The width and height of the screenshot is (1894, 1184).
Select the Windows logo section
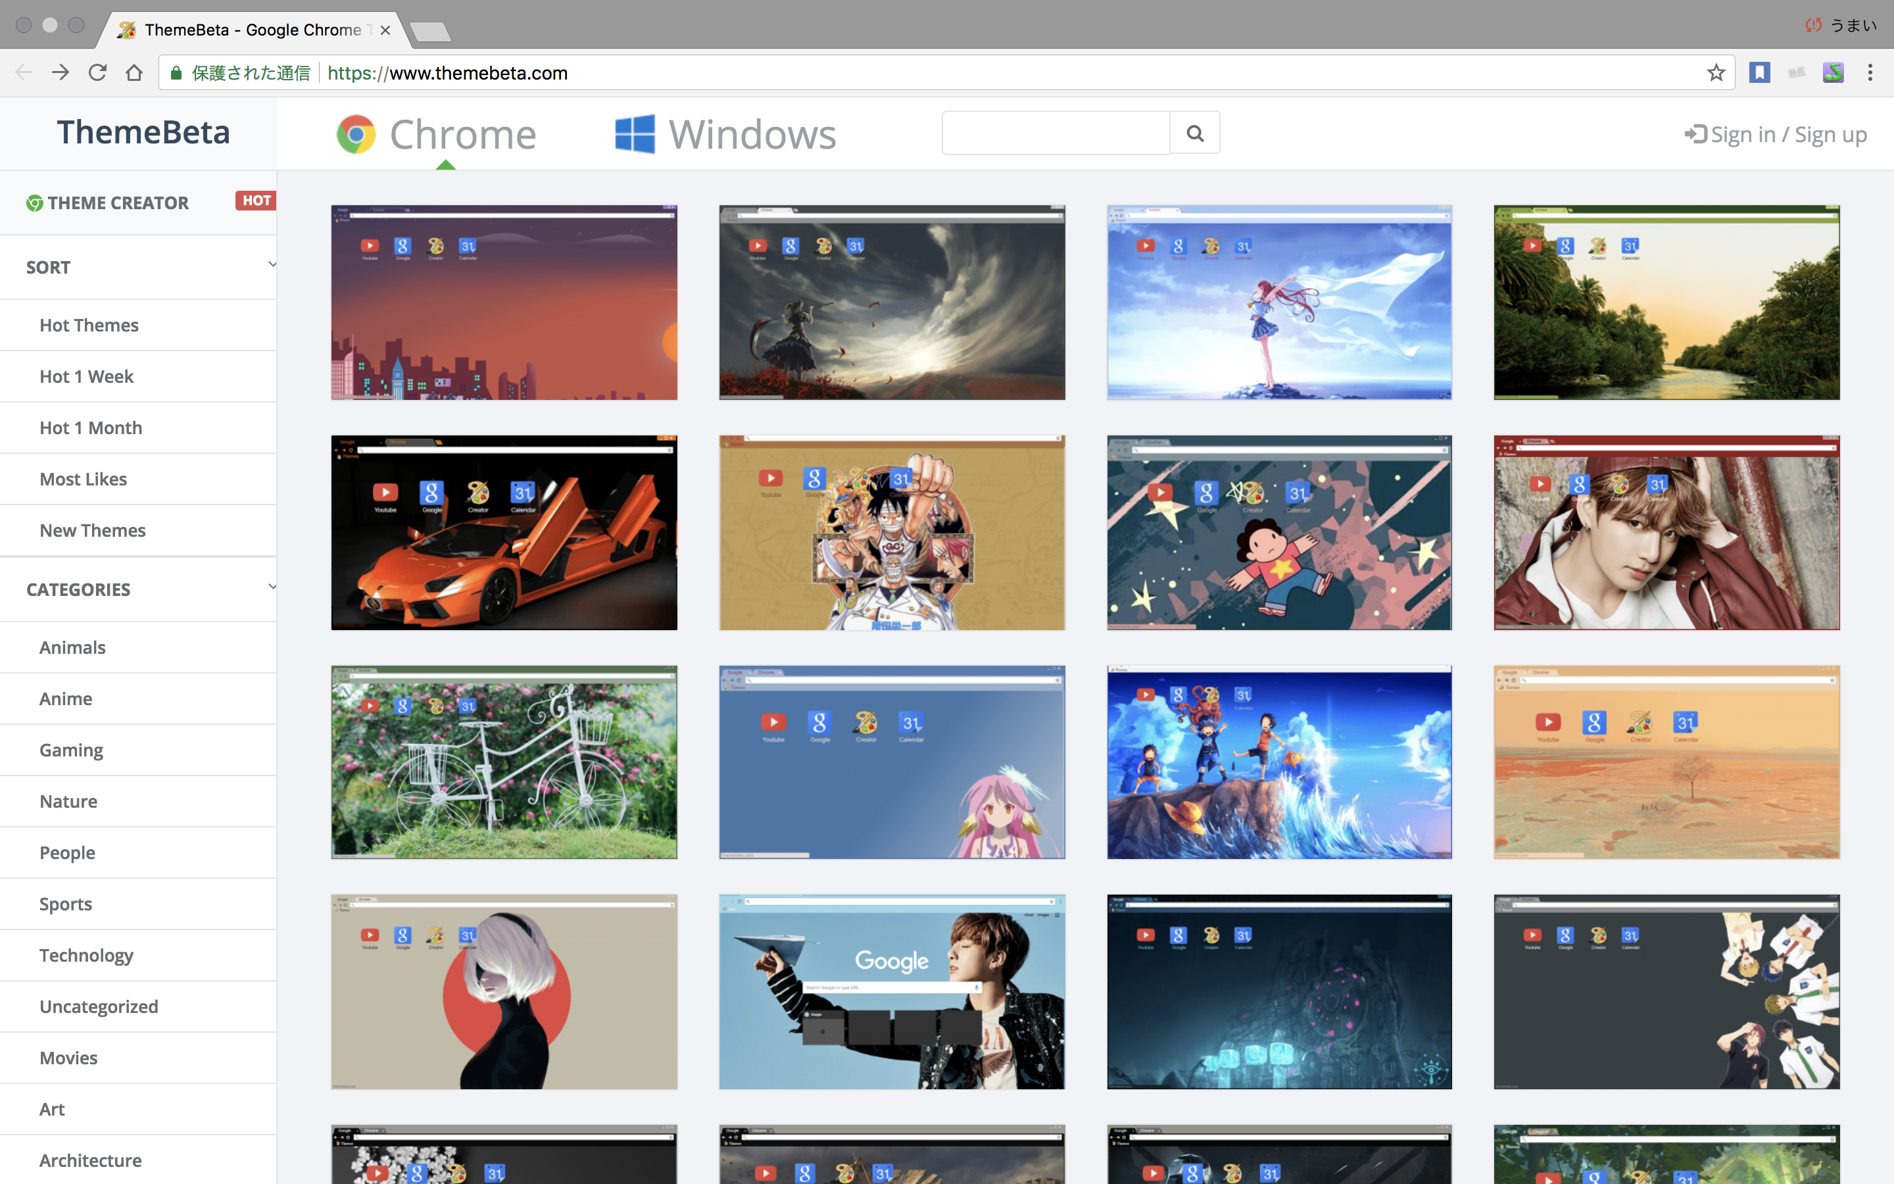(635, 134)
